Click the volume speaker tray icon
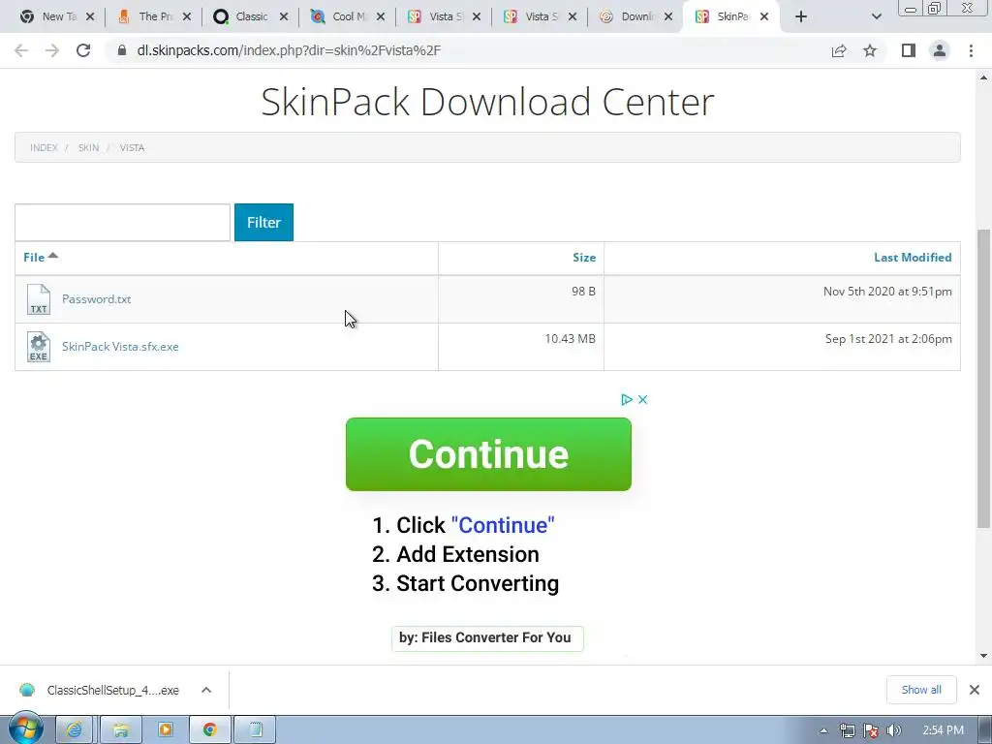 pyautogui.click(x=893, y=730)
